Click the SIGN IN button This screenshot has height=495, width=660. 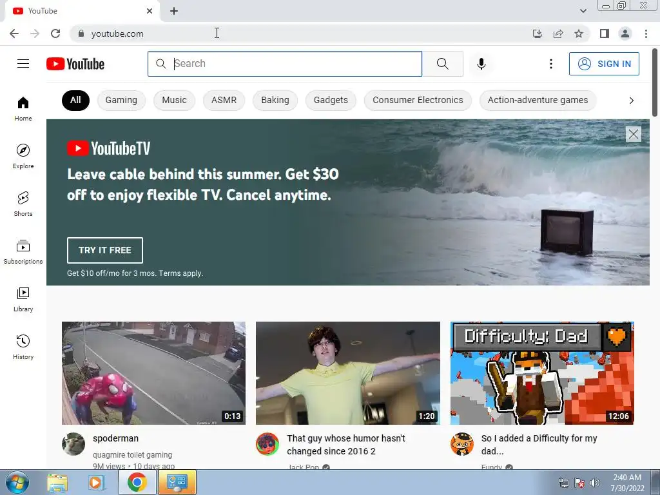[604, 64]
